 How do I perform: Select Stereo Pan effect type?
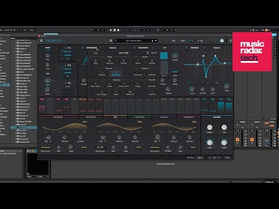[x=130, y=93]
